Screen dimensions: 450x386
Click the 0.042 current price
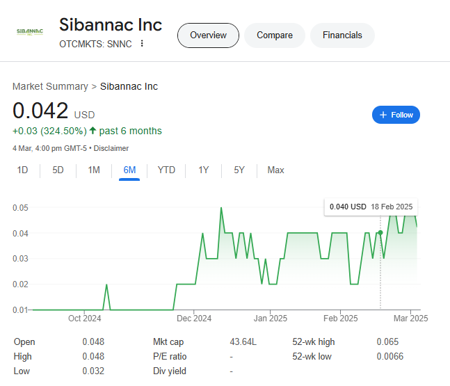(x=40, y=111)
